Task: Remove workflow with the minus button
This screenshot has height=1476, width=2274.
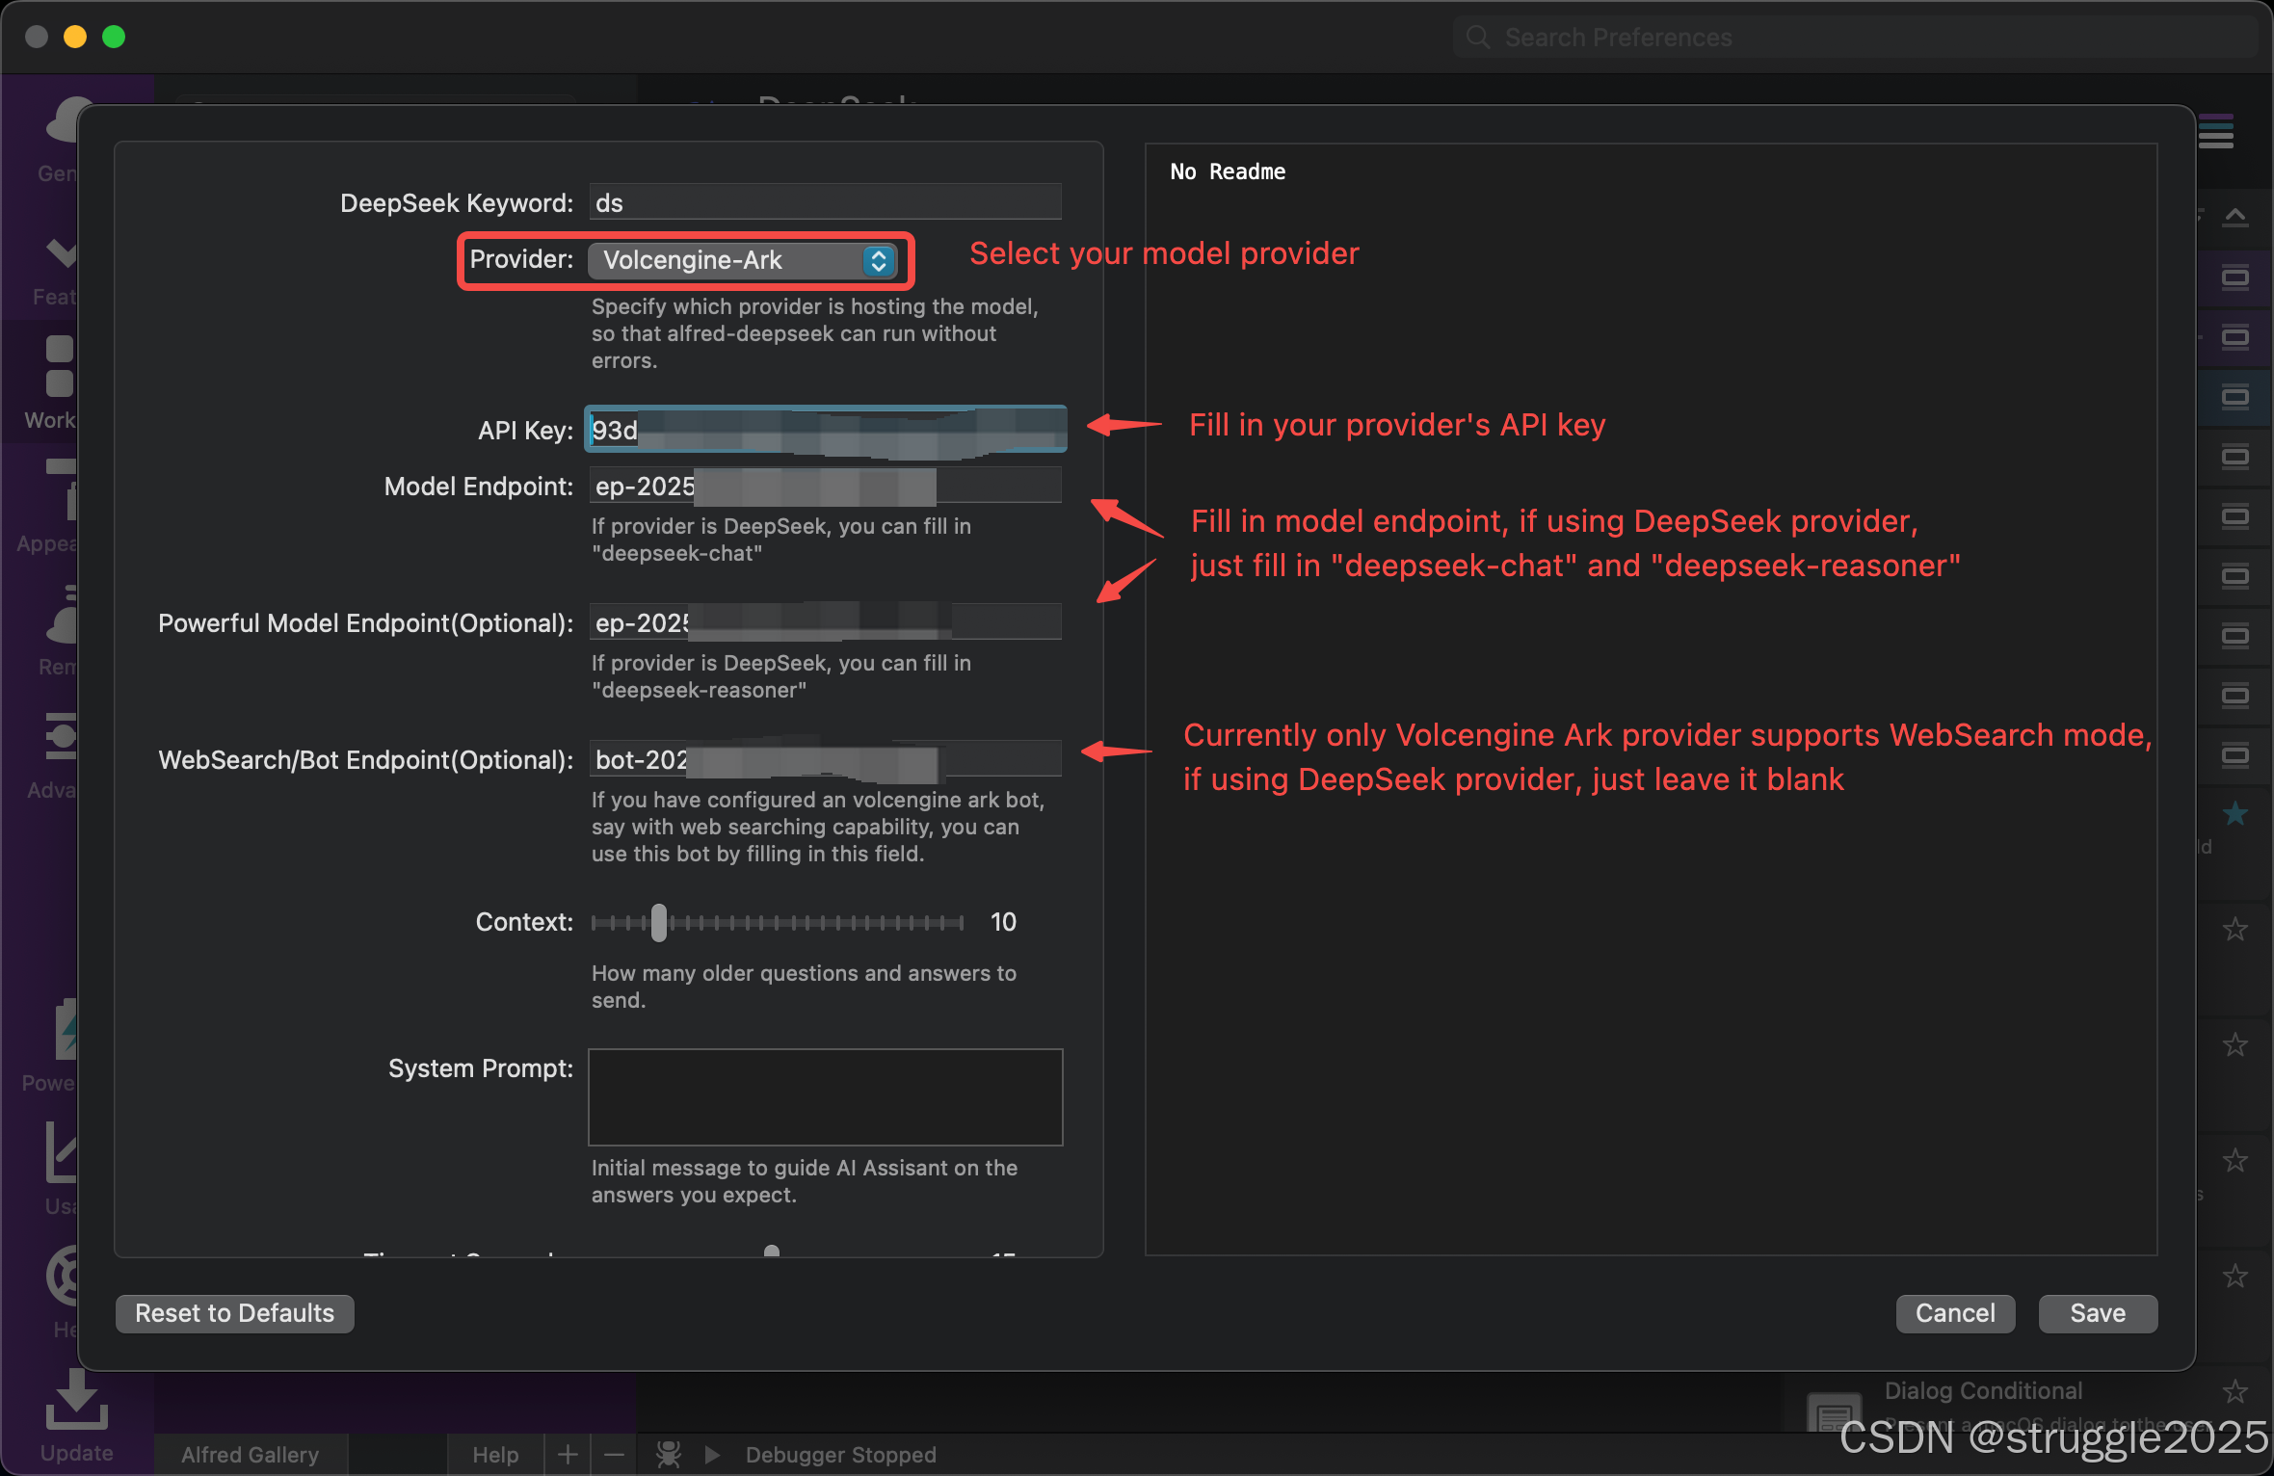Action: [x=614, y=1454]
